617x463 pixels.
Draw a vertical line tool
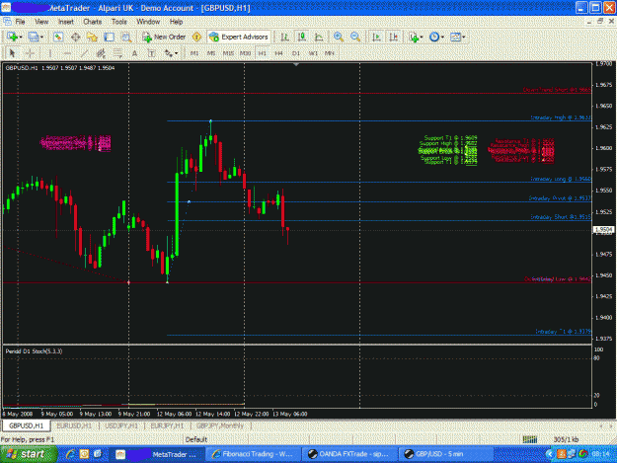pyautogui.click(x=50, y=53)
